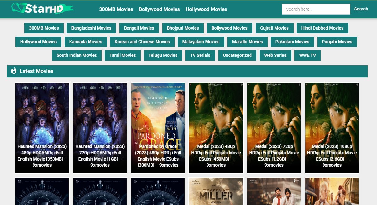Open Bollywood Movies in the top navigation
377x205 pixels.
pyautogui.click(x=159, y=9)
